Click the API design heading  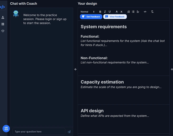tap(92, 111)
